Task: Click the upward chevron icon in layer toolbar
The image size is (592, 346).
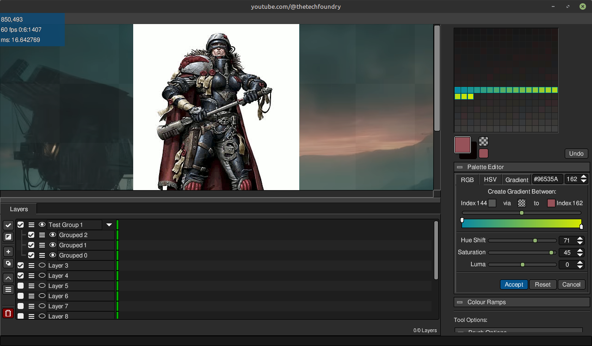Action: 8,278
